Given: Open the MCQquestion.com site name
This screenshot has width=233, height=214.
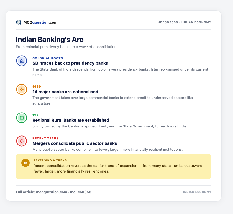Looking at the screenshot, I should [40, 22].
